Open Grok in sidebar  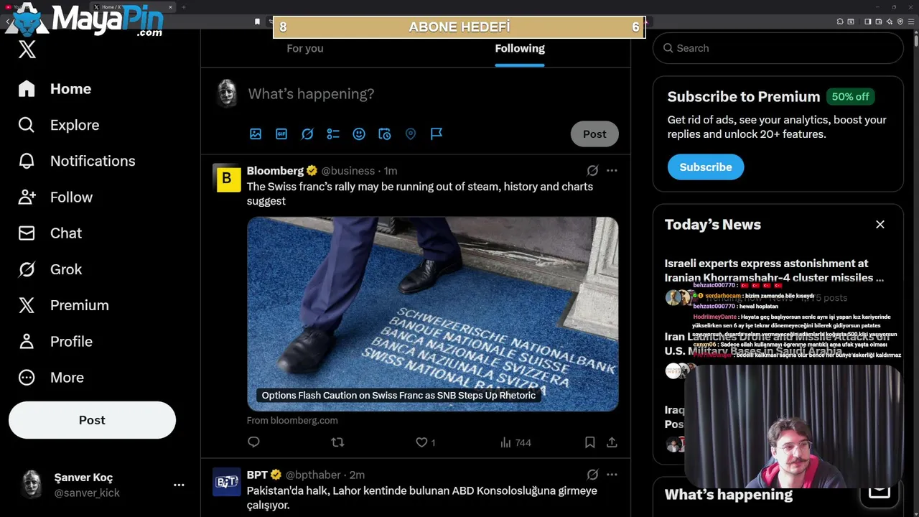pyautogui.click(x=50, y=269)
